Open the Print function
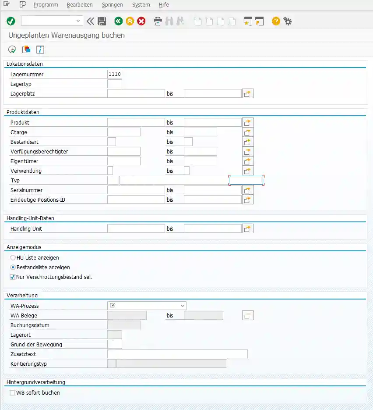373x410 pixels. tap(158, 21)
